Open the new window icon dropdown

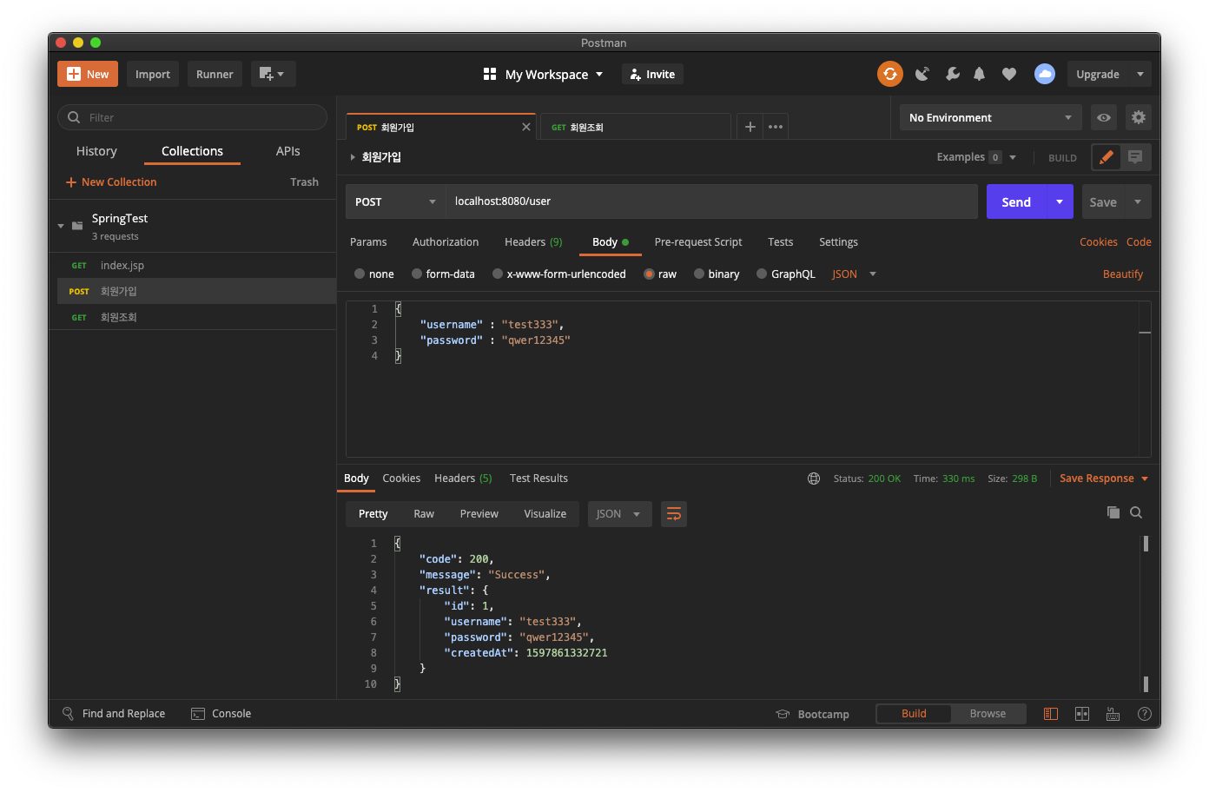(x=273, y=74)
